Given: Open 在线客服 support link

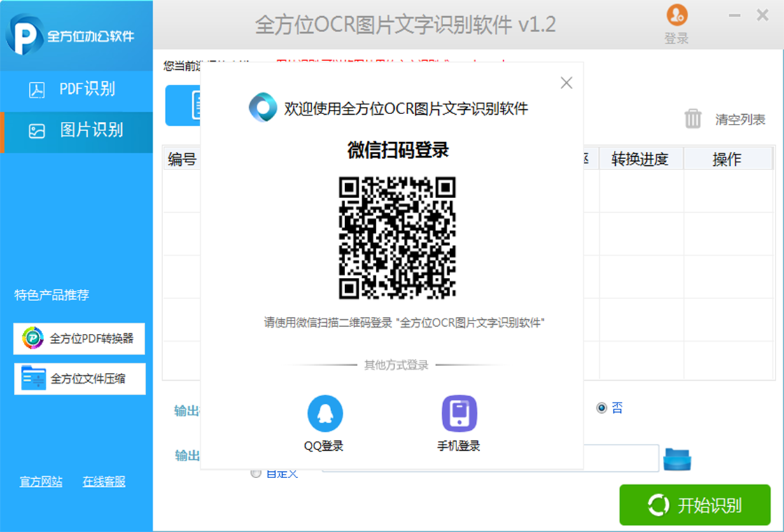Looking at the screenshot, I should (x=104, y=482).
